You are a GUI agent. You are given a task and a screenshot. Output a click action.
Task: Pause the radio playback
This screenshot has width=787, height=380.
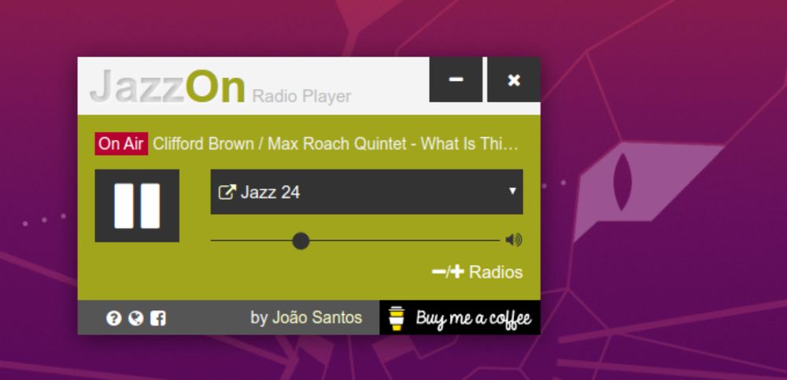pos(137,206)
